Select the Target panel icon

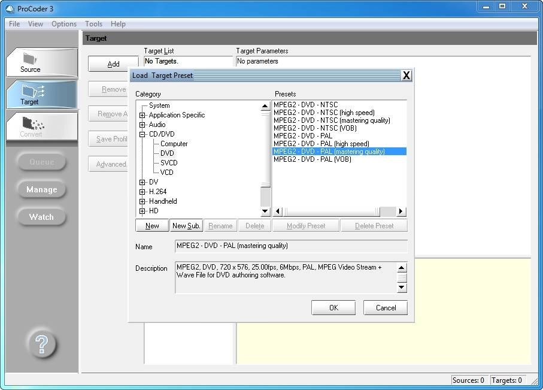[x=42, y=94]
